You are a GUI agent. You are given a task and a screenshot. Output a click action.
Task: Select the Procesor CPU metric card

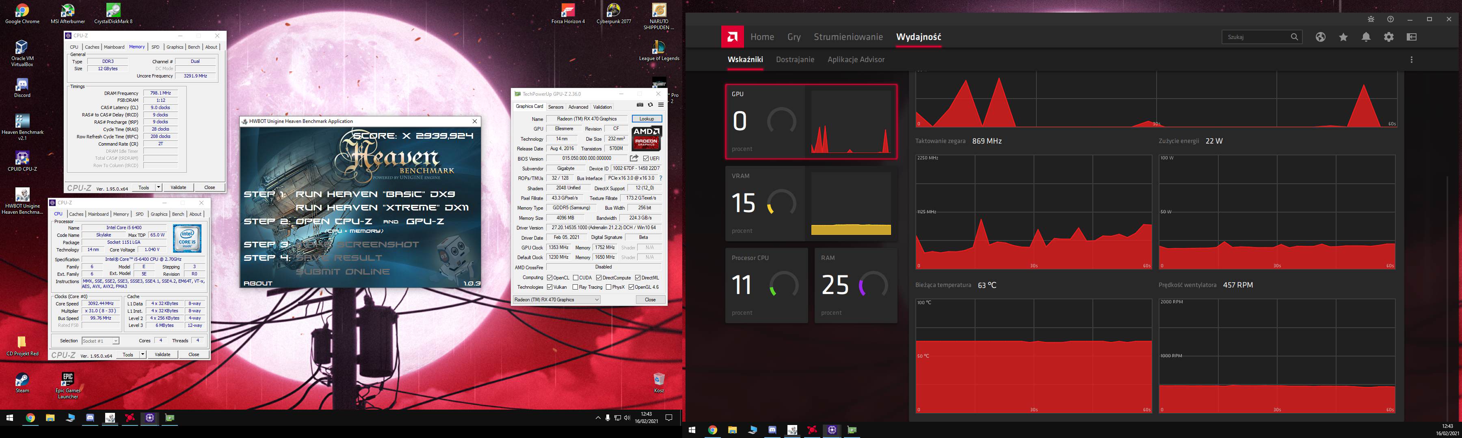click(x=766, y=286)
